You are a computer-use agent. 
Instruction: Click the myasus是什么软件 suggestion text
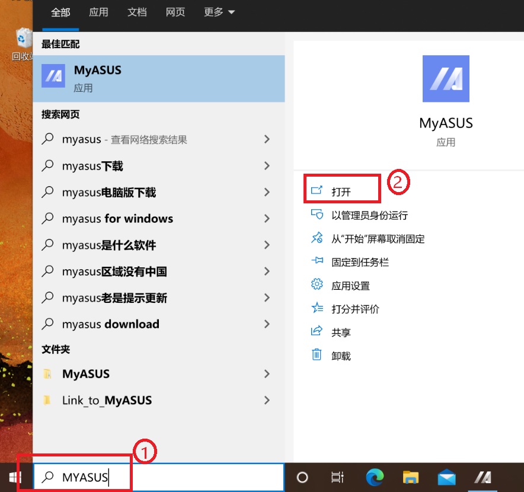click(109, 245)
